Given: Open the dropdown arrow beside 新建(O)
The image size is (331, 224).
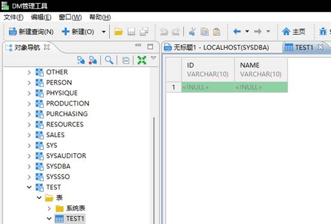Looking at the screenshot, I should click(x=103, y=32).
